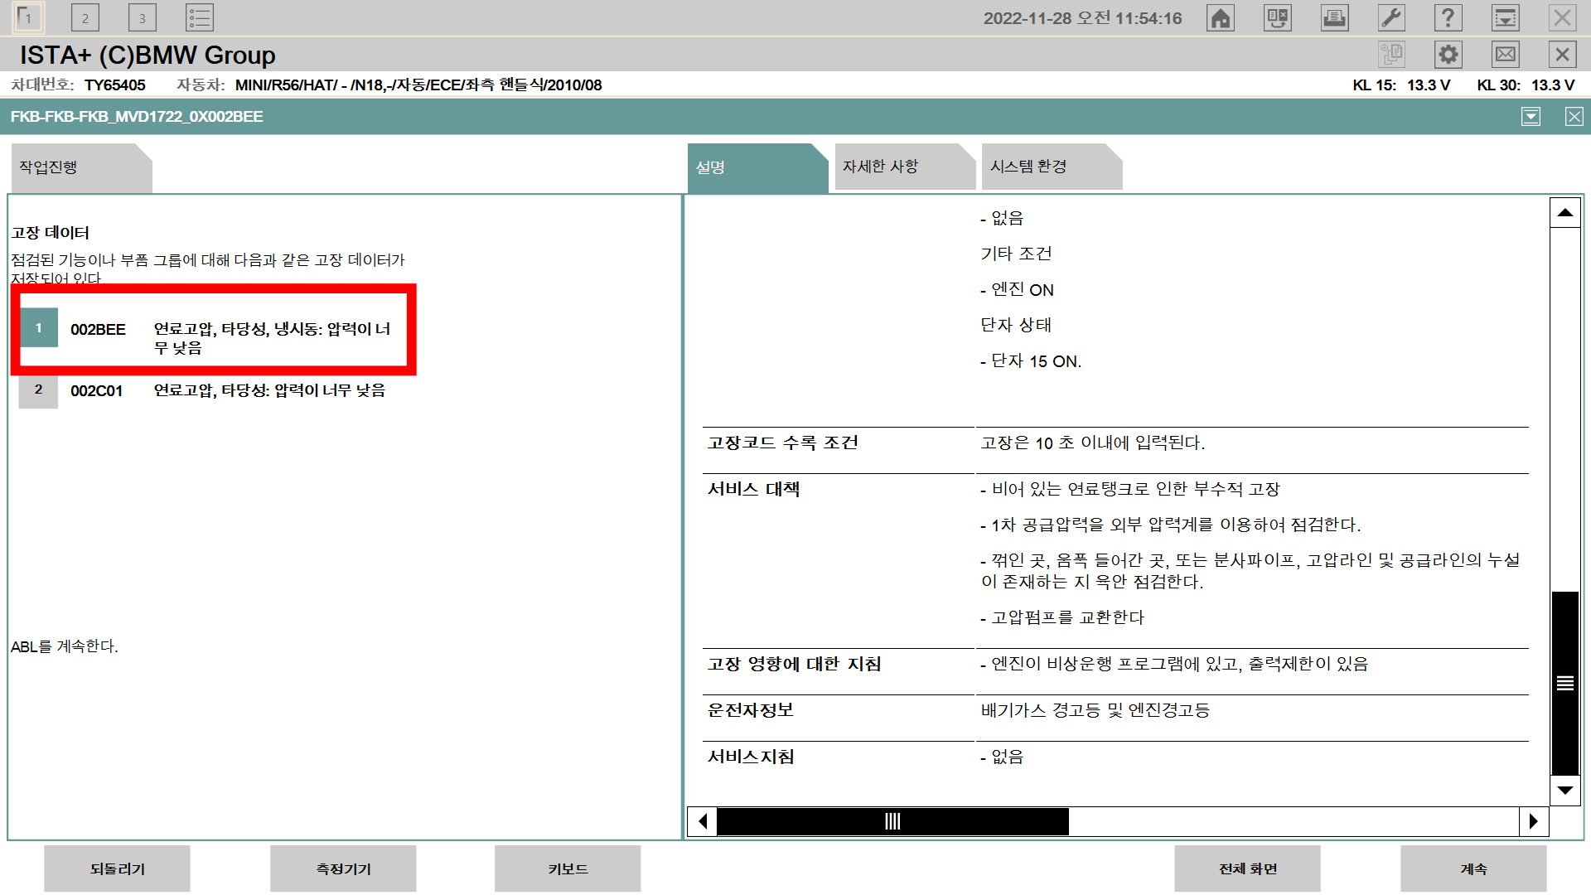Click the envelope feedback icon

click(1505, 55)
